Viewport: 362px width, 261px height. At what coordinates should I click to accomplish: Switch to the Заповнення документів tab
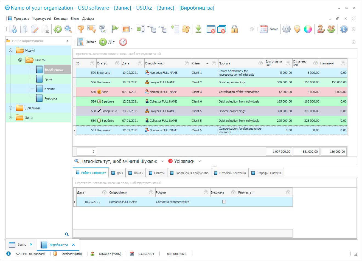pos(189,173)
